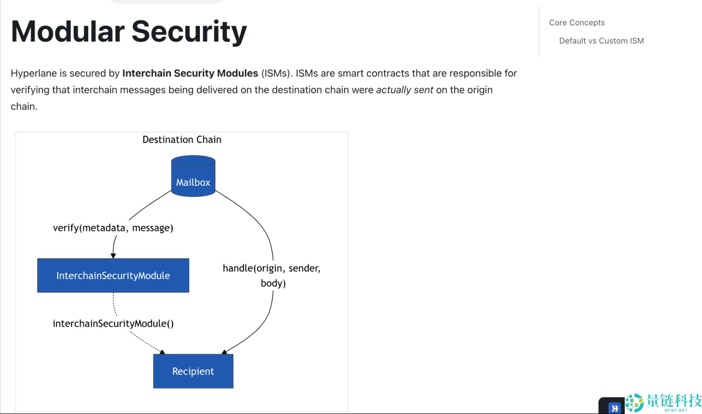The image size is (702, 414).
Task: Click the gray rounded bar at top
Action: (x=167, y=1)
